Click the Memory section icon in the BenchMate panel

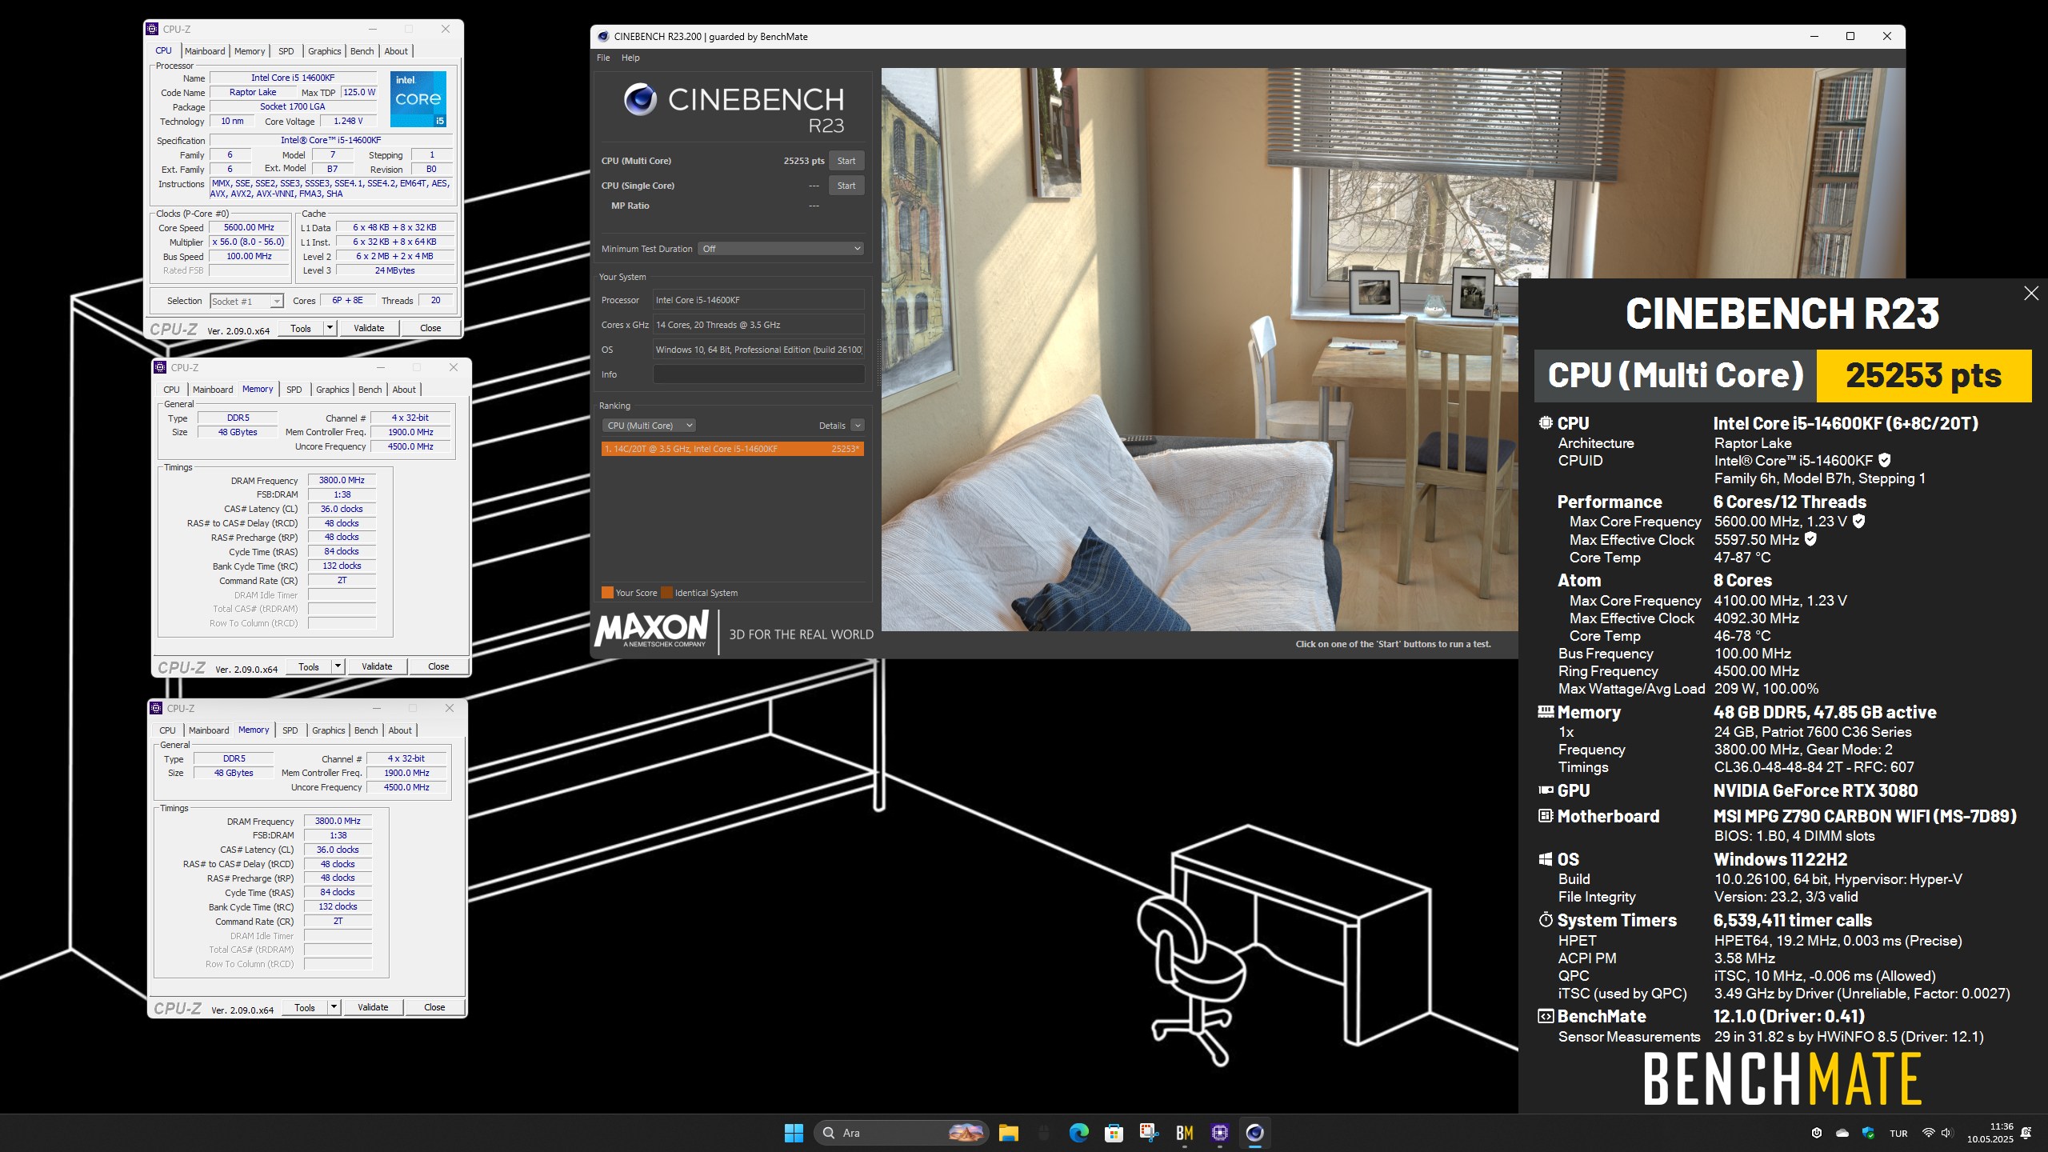[1546, 712]
